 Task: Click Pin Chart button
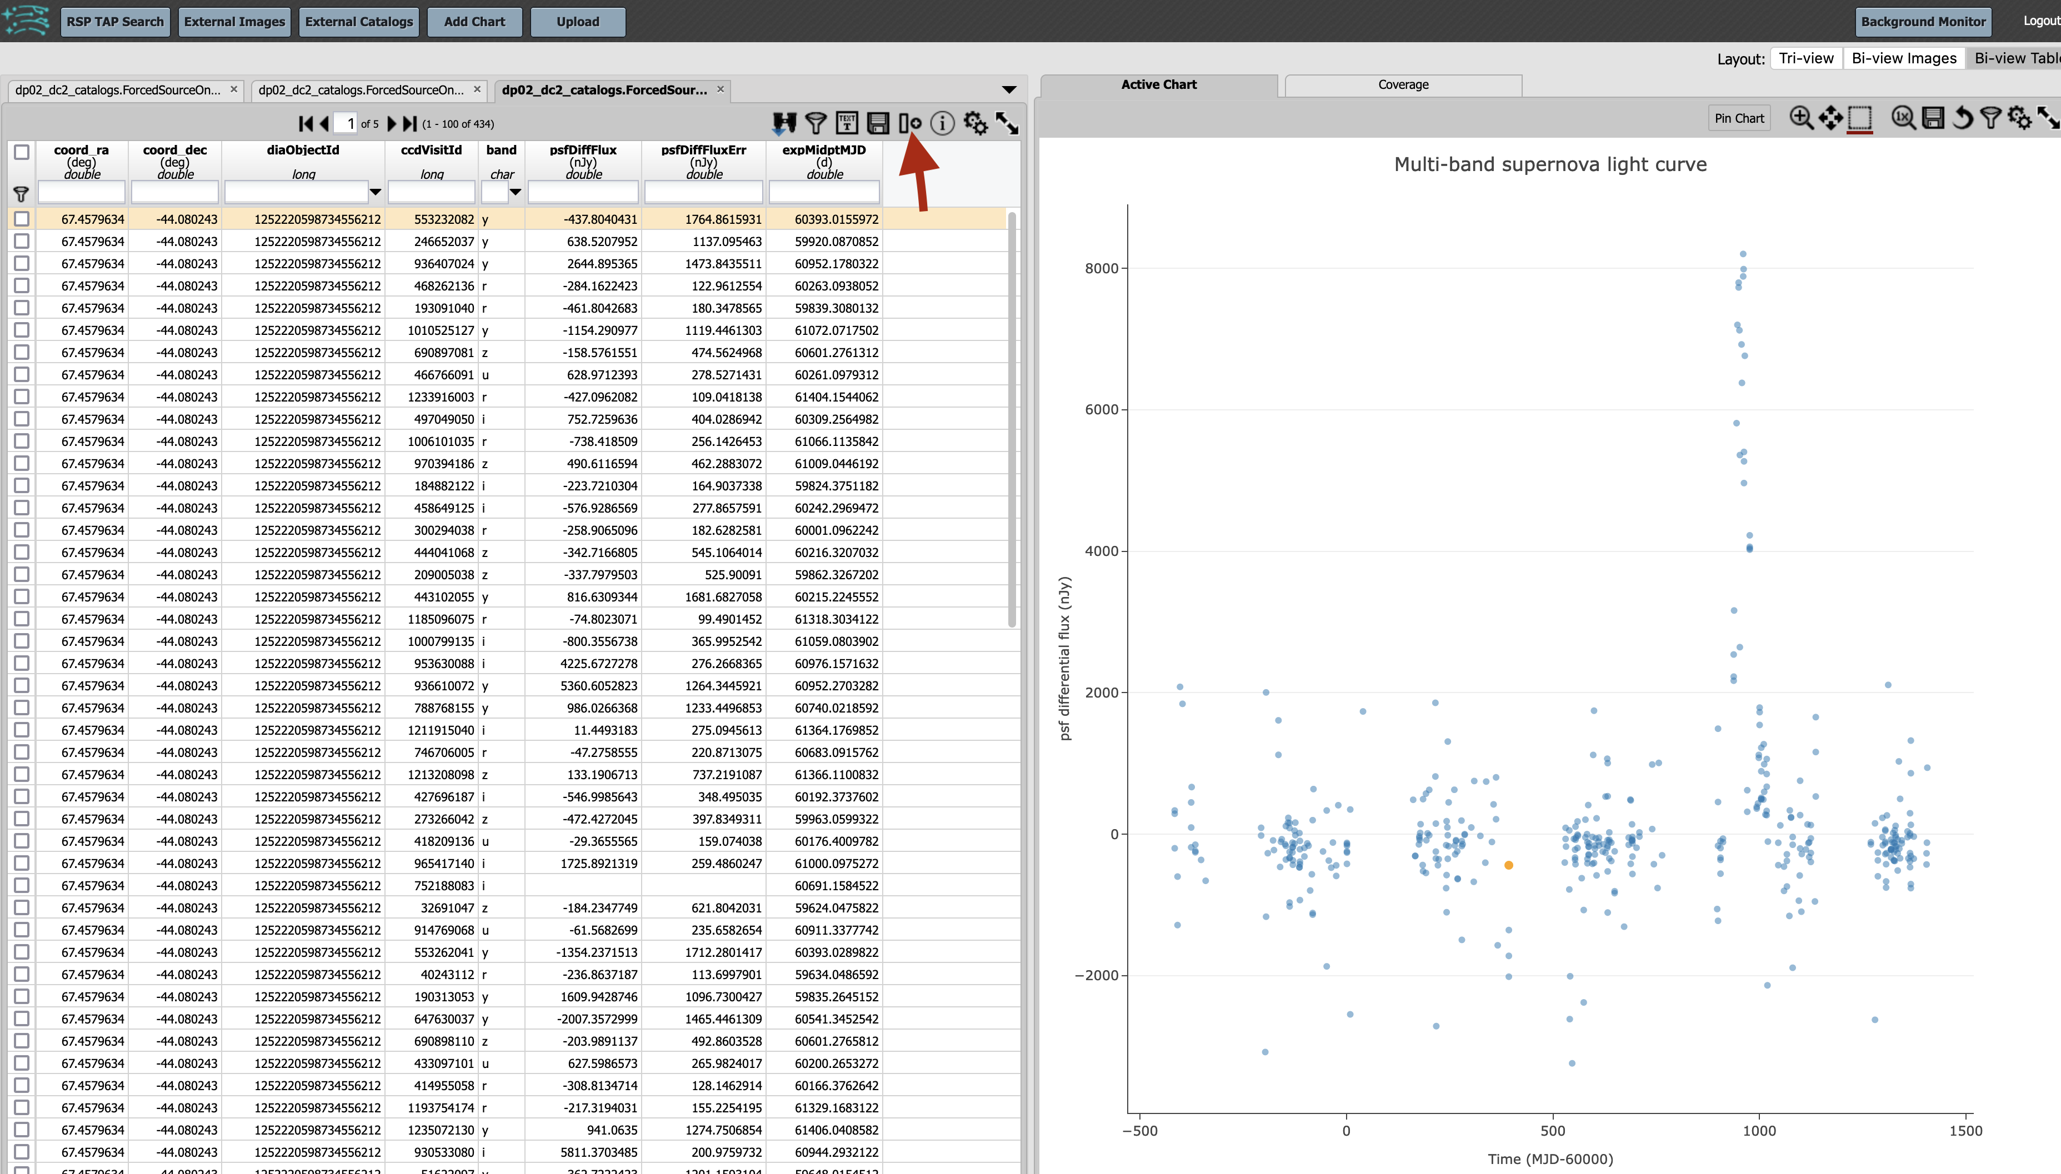pos(1739,118)
